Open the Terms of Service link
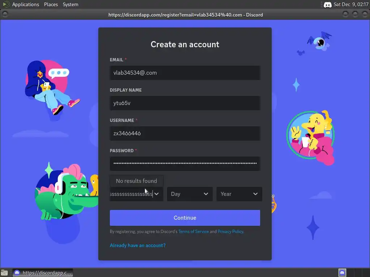The image size is (370, 277). pyautogui.click(x=194, y=232)
